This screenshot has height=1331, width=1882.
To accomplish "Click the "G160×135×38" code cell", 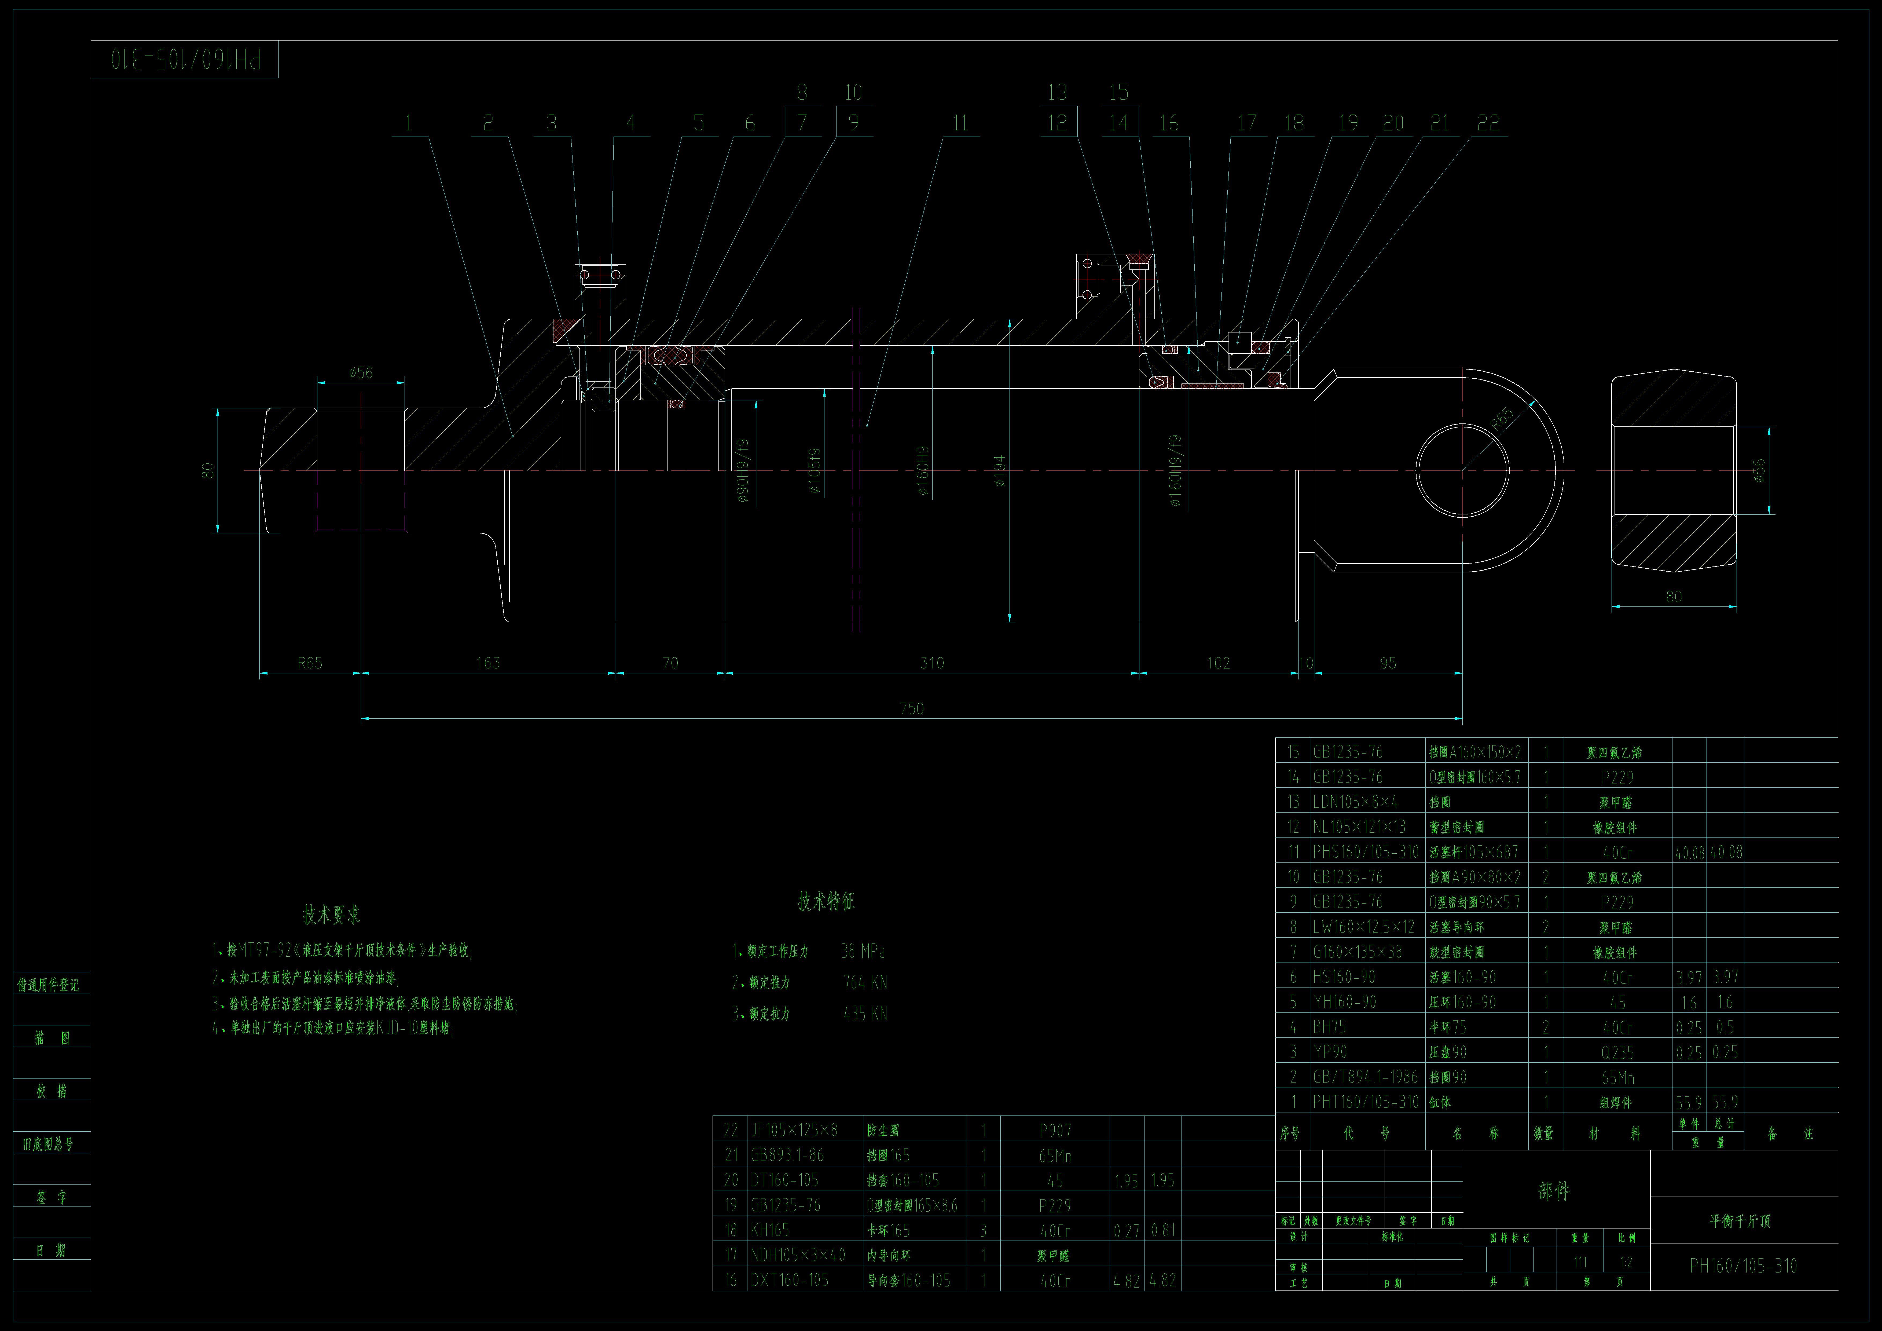I will click(1358, 952).
